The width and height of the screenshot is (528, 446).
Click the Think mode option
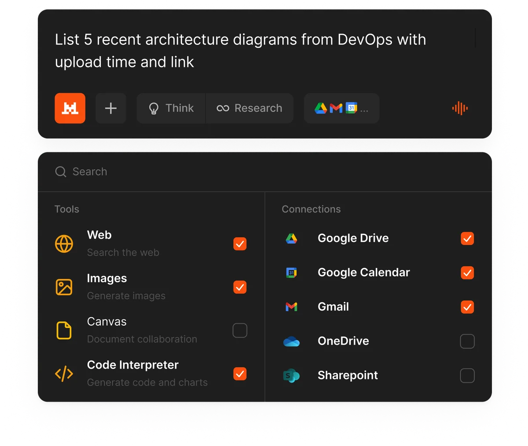click(171, 108)
